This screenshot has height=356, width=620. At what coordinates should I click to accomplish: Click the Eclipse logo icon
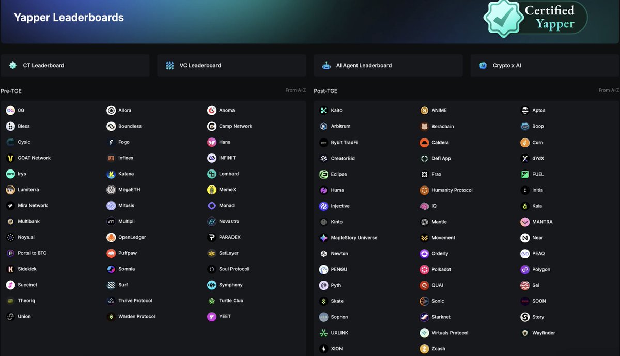323,174
